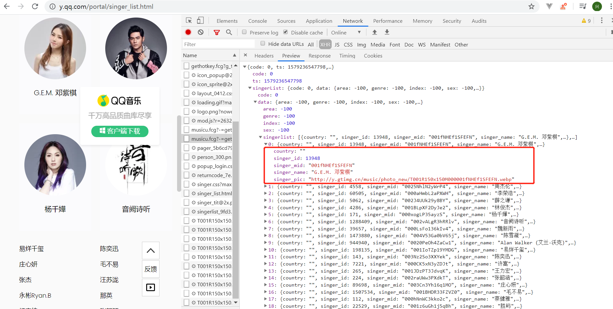Click the site info icon in the address bar
Viewport: 613px width, 309px height.
click(52, 6)
